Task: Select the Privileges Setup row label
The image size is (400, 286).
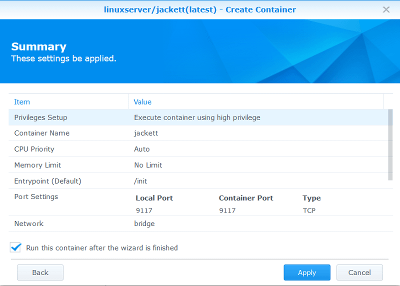Action: (x=41, y=117)
